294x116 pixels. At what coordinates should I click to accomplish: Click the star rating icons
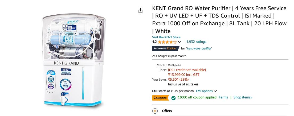click(167, 42)
